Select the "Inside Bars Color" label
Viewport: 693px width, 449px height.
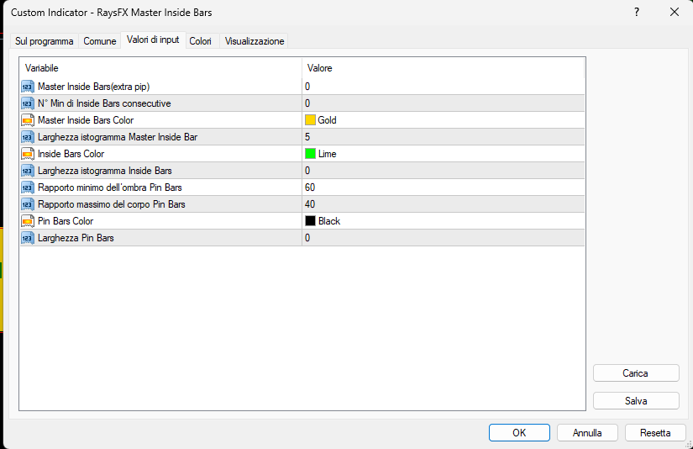tap(71, 154)
